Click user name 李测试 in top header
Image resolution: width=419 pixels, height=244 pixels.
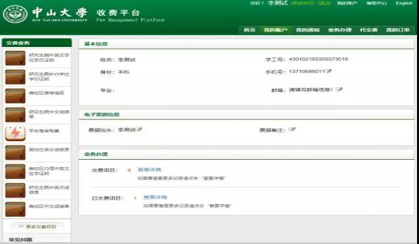pyautogui.click(x=278, y=3)
